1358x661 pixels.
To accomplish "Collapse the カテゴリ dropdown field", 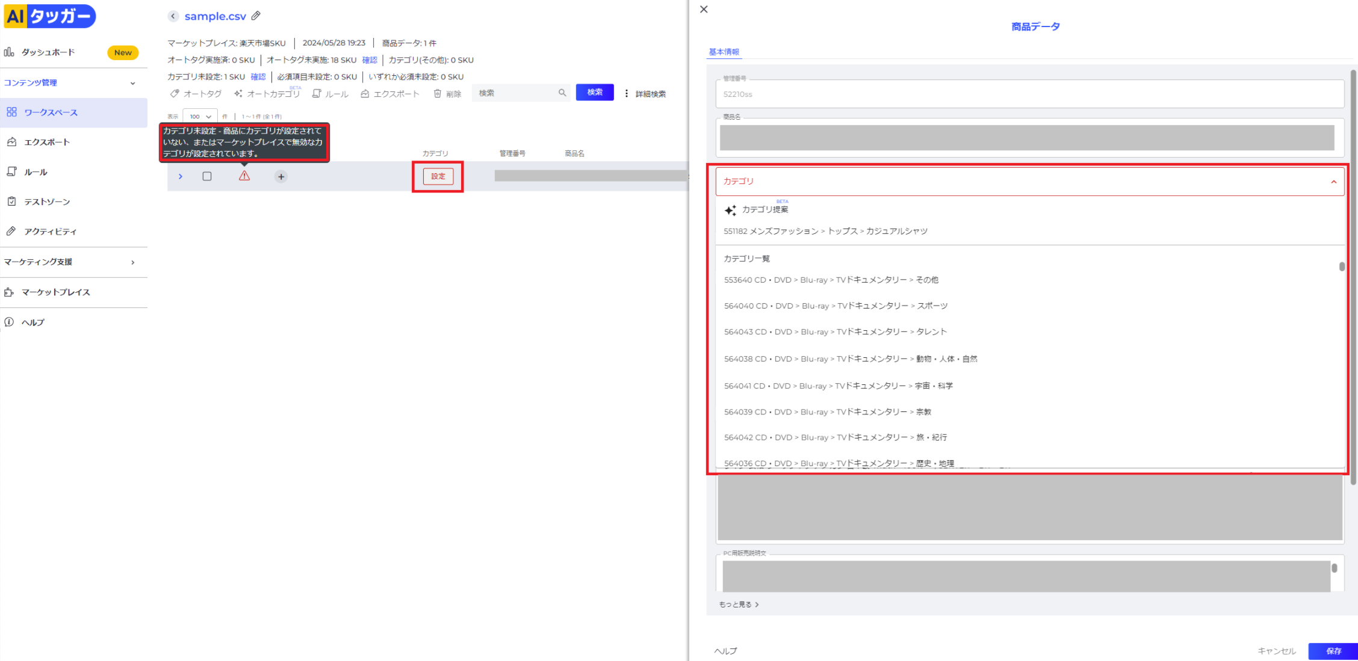I will (1333, 182).
